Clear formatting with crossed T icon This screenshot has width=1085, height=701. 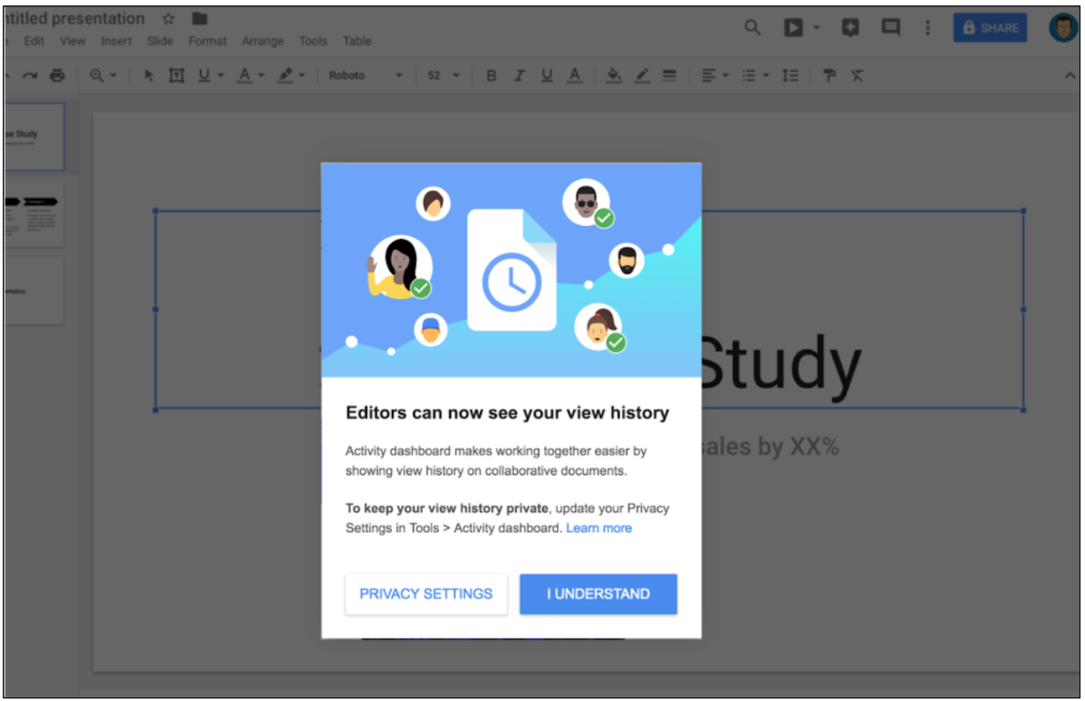coord(857,75)
